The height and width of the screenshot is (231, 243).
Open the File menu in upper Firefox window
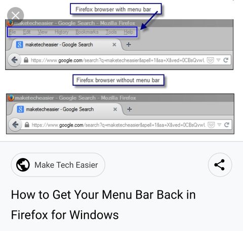[x=13, y=32]
